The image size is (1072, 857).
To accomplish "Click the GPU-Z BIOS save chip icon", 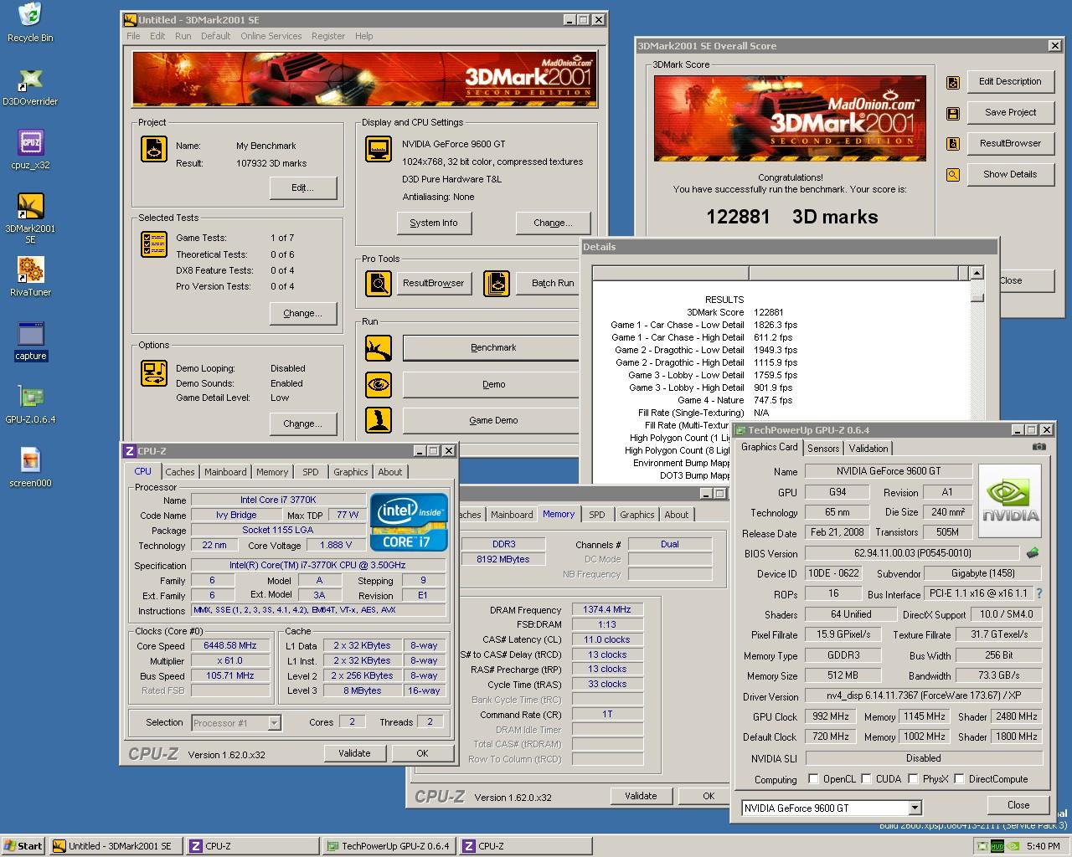I will 1033,553.
